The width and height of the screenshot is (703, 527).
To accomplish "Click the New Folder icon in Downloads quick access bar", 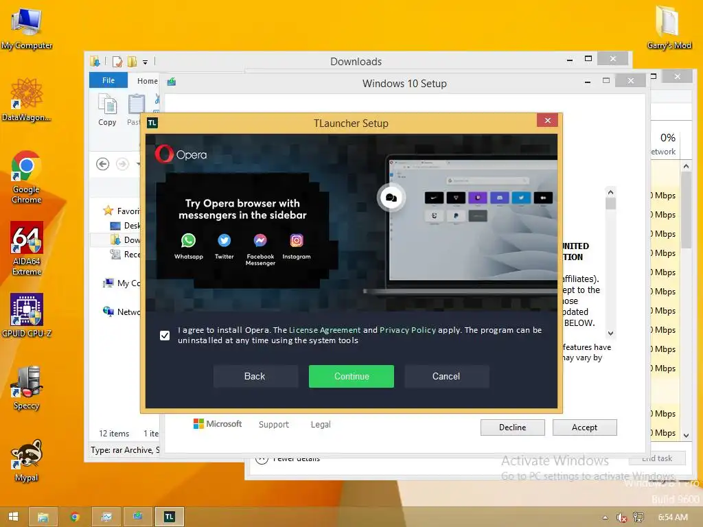I will (132, 61).
